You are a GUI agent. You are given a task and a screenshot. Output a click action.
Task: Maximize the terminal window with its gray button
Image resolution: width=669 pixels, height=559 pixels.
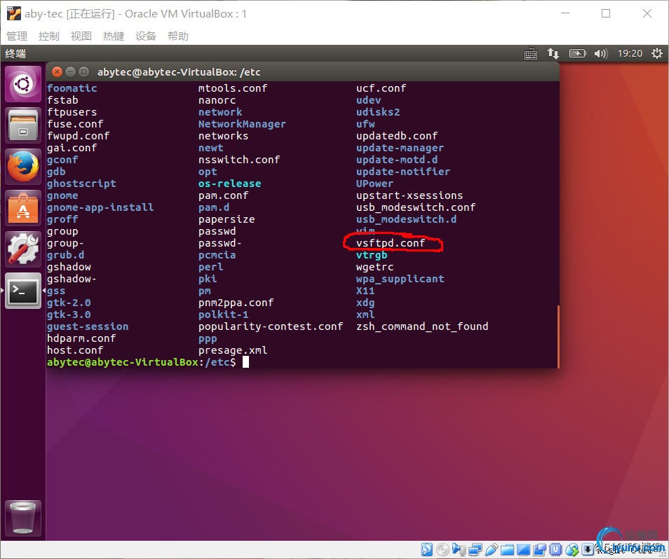point(84,71)
